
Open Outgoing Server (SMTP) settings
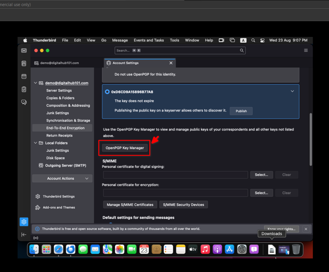(x=66, y=166)
